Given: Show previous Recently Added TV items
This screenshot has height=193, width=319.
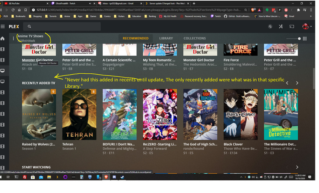Looking at the screenshot, I should (287, 83).
